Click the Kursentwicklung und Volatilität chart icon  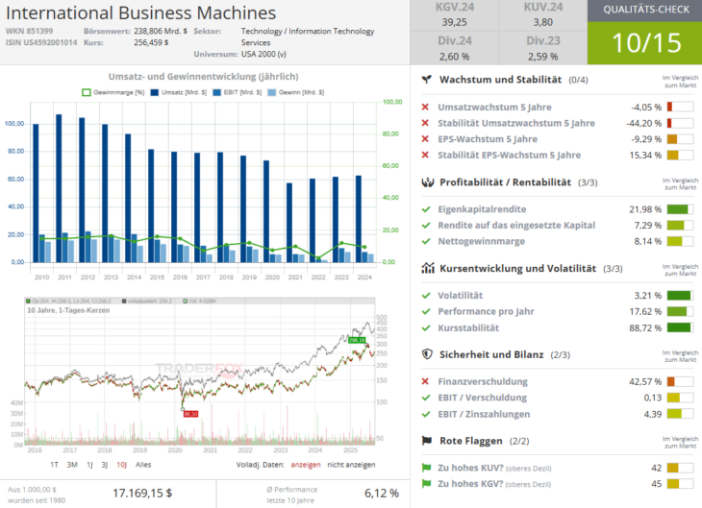[428, 268]
